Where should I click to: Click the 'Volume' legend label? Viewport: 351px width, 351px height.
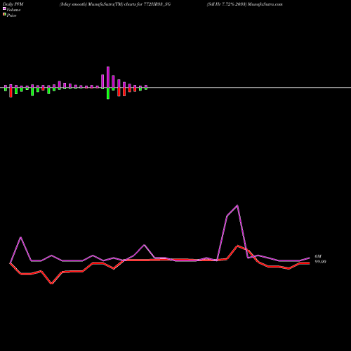pyautogui.click(x=13, y=10)
